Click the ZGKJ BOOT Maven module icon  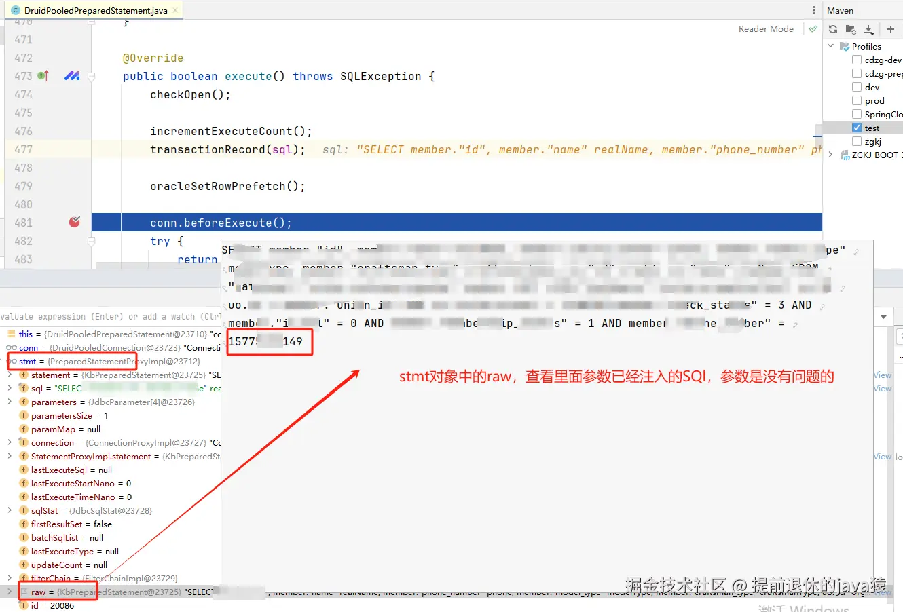[x=845, y=155]
